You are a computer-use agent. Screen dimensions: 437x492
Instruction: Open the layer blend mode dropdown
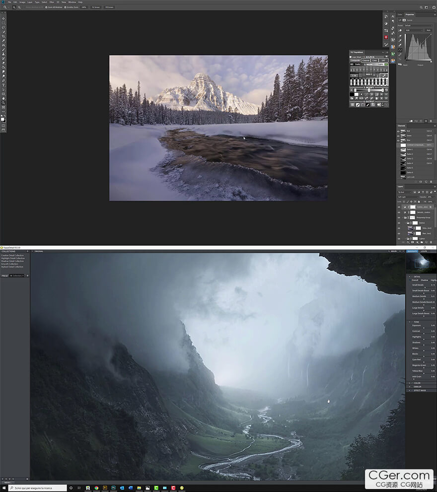click(408, 197)
